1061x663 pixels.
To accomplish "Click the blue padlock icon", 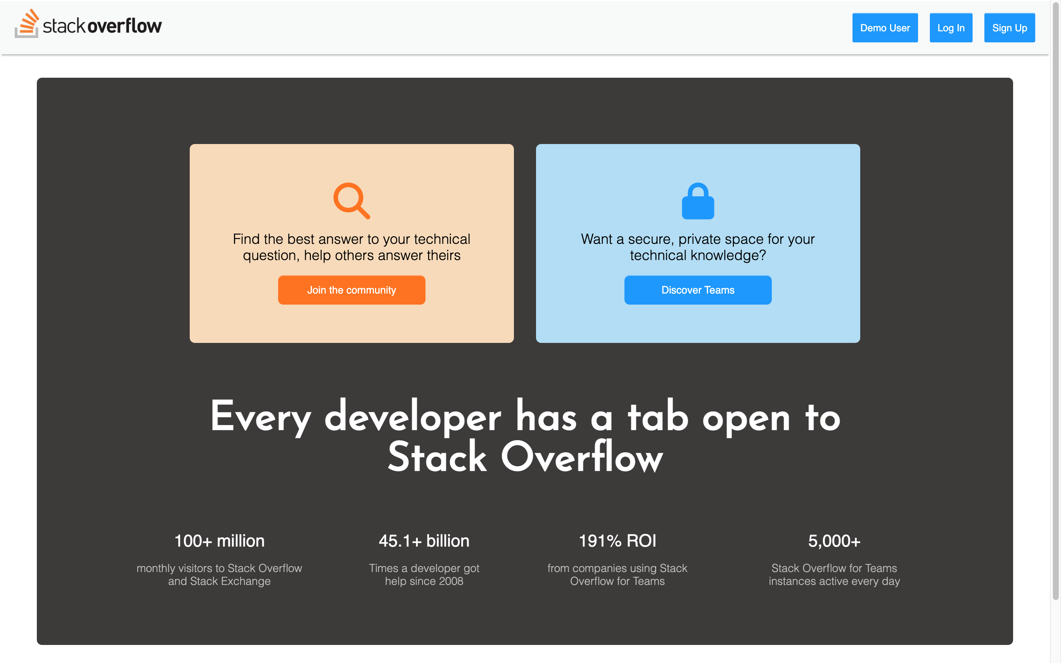I will [x=697, y=201].
